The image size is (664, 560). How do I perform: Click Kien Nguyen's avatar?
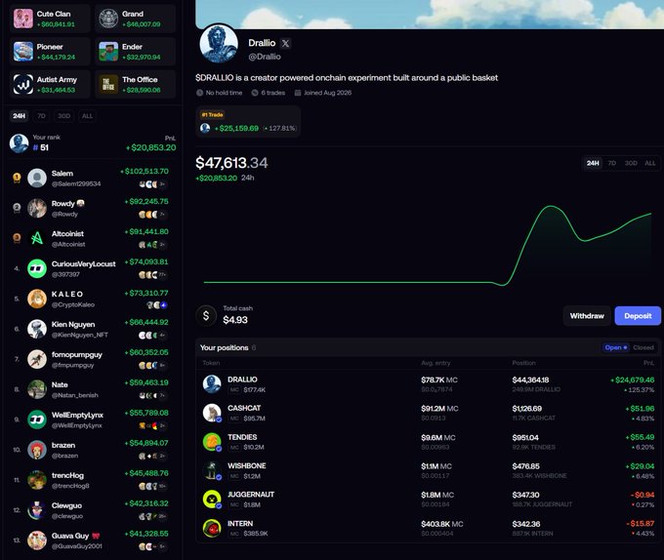point(37,329)
